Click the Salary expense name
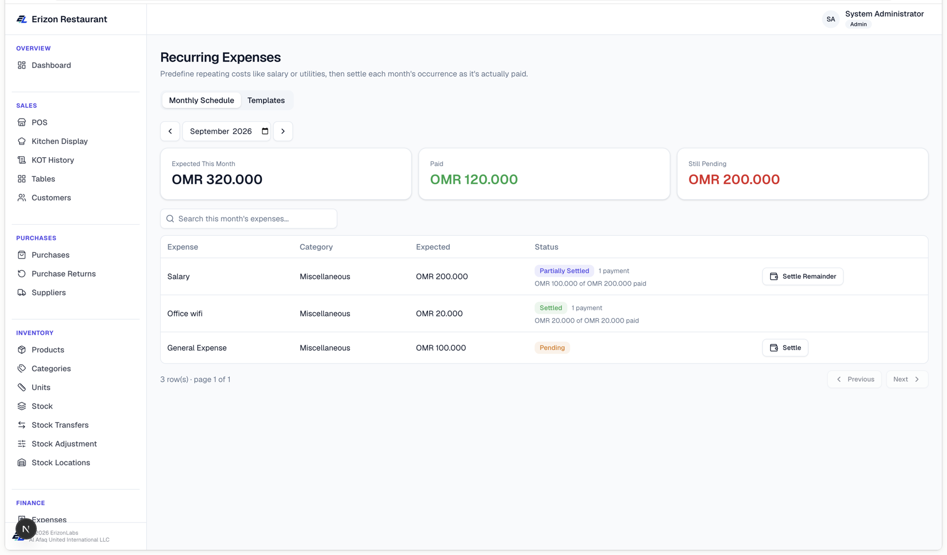The height and width of the screenshot is (555, 947). pyautogui.click(x=178, y=277)
